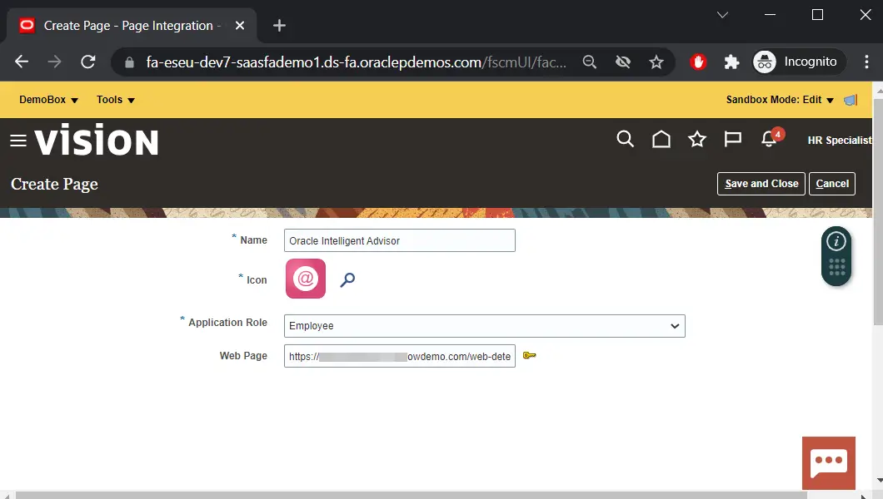This screenshot has height=499, width=883.
Task: Click the horizontal scrollbar at bottom
Action: [x=411, y=495]
